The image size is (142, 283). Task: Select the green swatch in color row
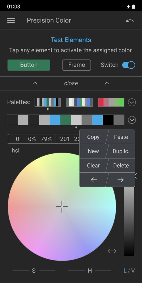point(66,120)
